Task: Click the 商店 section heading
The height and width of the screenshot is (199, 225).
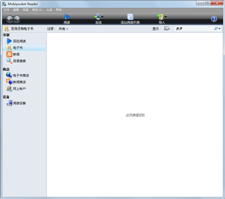Action: (x=6, y=70)
